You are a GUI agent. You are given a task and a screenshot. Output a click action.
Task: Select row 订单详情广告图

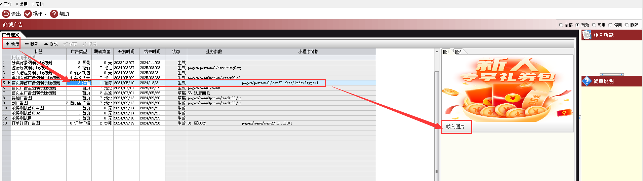pyautogui.click(x=189, y=123)
